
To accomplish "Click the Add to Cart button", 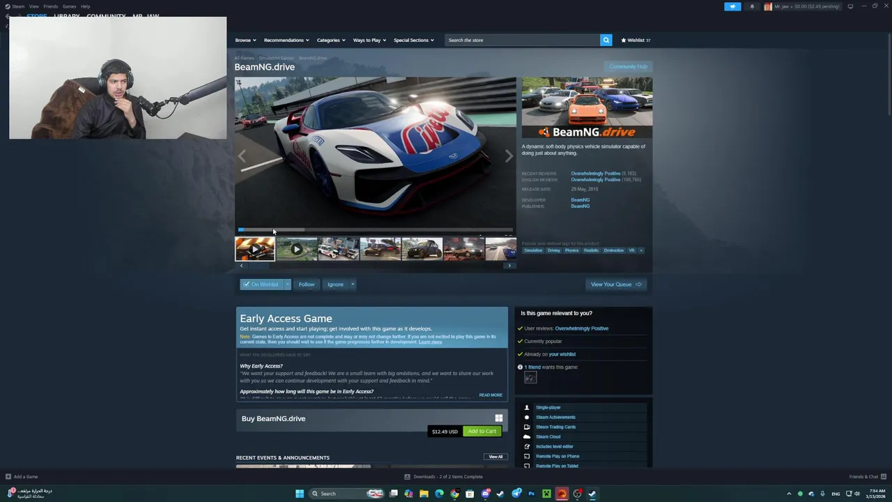I will 482,431.
